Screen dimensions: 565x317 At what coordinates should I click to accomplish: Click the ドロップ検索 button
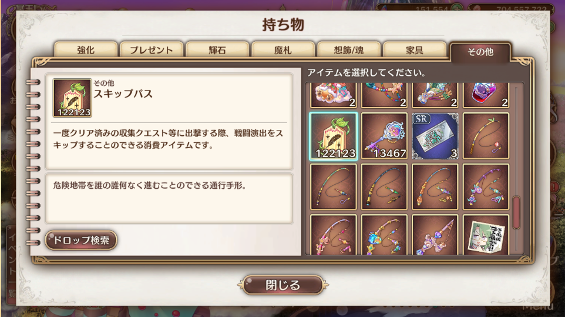[x=81, y=240]
